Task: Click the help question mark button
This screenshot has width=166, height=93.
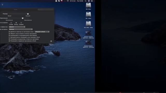Action: pos(51,41)
